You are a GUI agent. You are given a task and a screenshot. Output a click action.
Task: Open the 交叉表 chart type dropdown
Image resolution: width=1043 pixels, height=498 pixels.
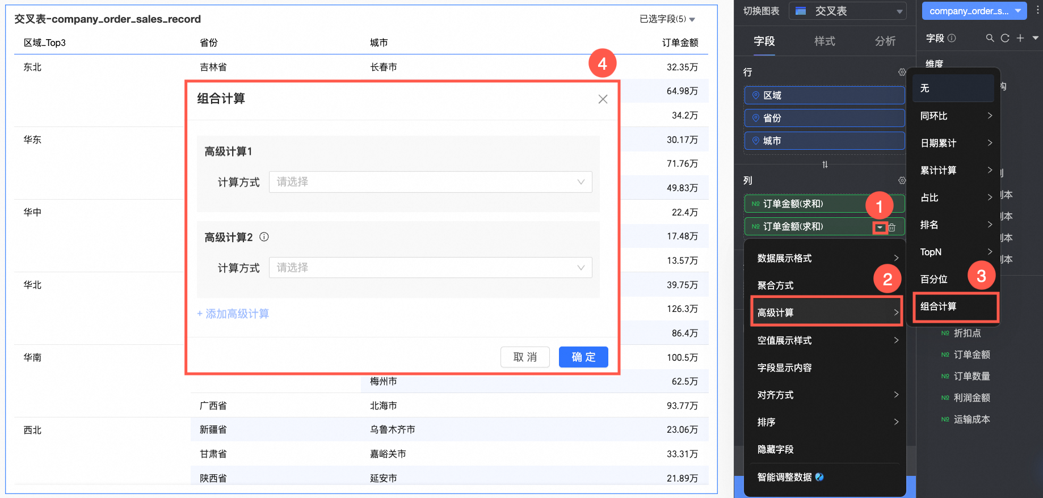click(848, 11)
